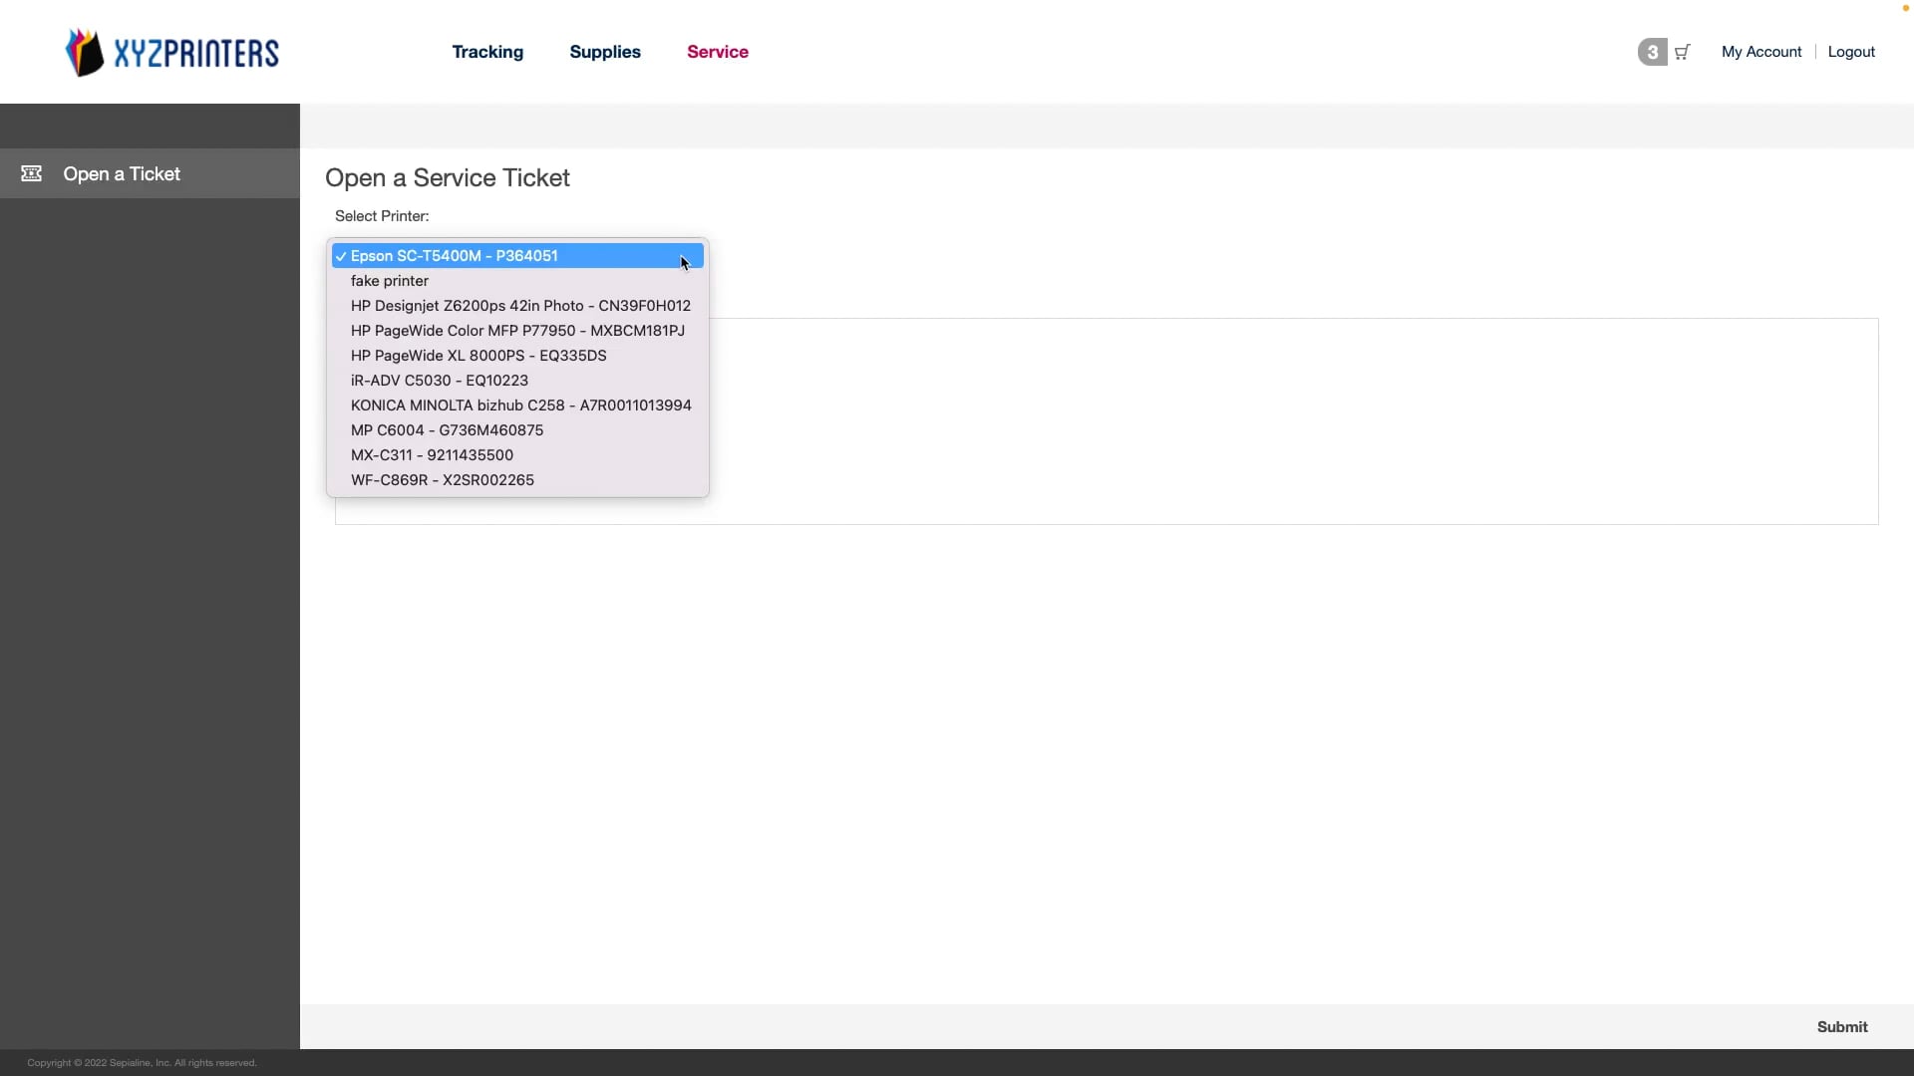Open the Tracking page
This screenshot has height=1076, width=1914.
(x=487, y=51)
